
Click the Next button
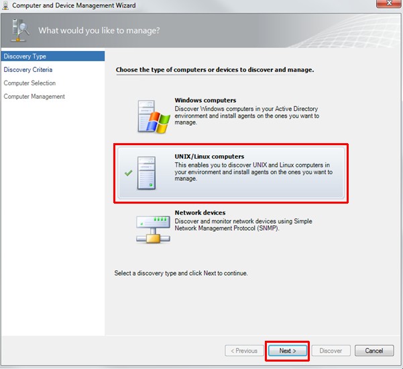[x=288, y=351]
